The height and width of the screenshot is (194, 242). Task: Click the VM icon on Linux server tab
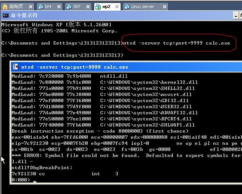[x=127, y=6]
